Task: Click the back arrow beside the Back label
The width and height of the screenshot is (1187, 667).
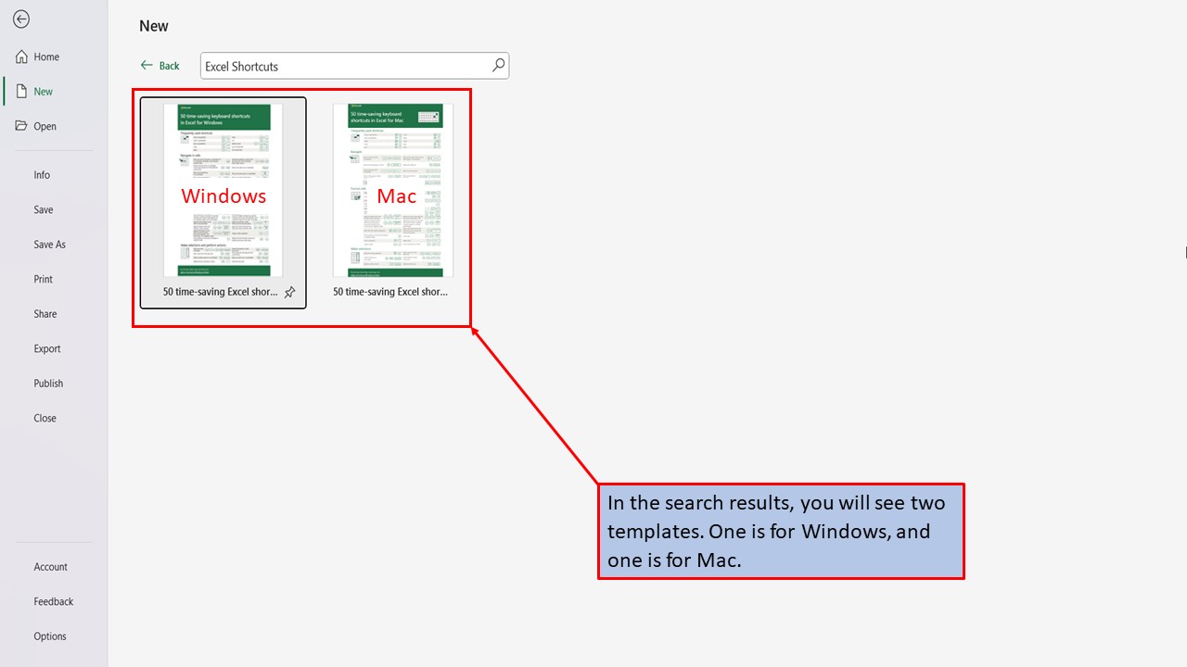Action: (x=146, y=65)
